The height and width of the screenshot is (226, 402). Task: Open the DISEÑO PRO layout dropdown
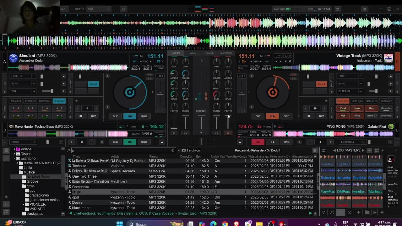point(99,9)
